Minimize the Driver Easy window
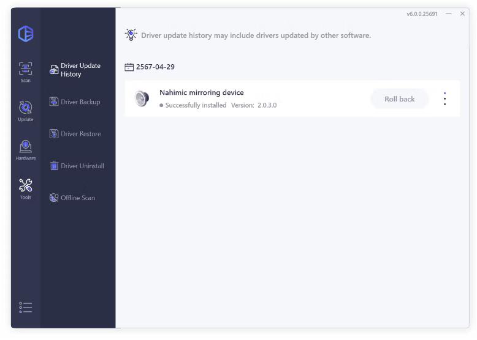 click(x=449, y=14)
